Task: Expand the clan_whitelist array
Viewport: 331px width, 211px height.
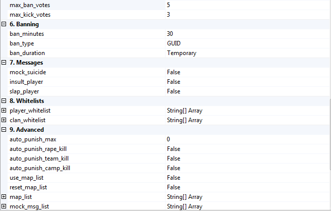Action: 4,120
